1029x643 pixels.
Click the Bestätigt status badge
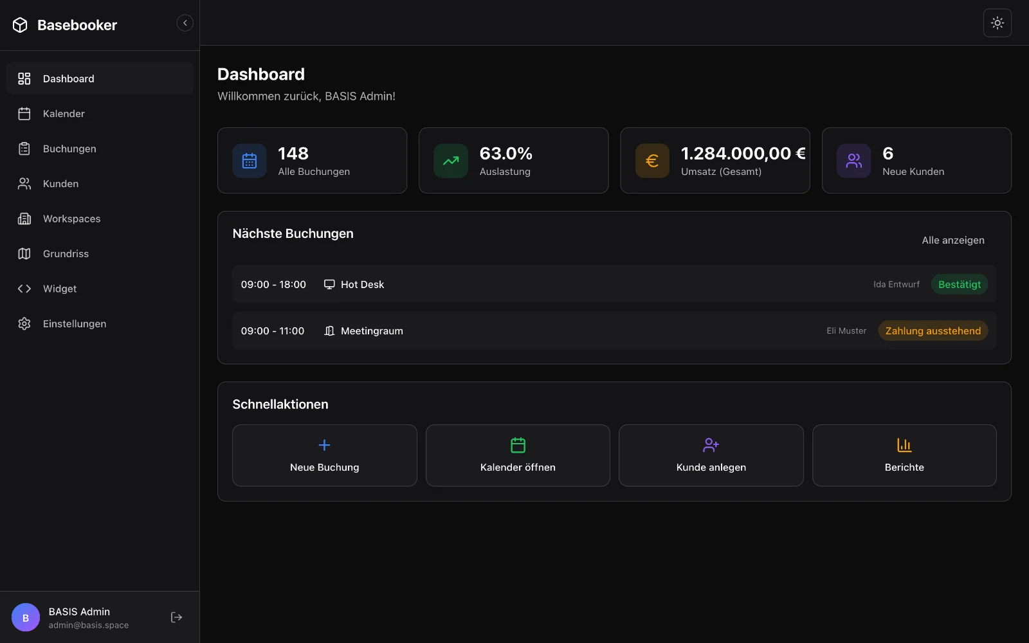[960, 284]
